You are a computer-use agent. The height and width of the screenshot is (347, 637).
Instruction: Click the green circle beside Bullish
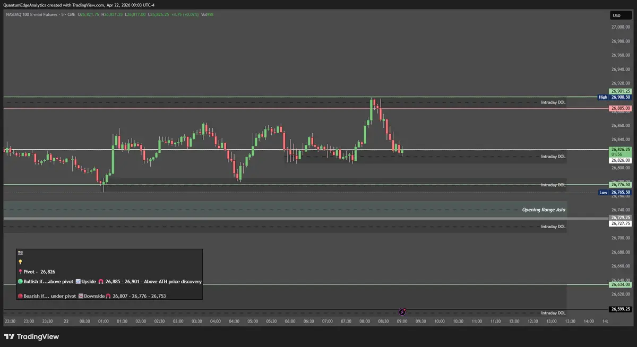pyautogui.click(x=20, y=281)
